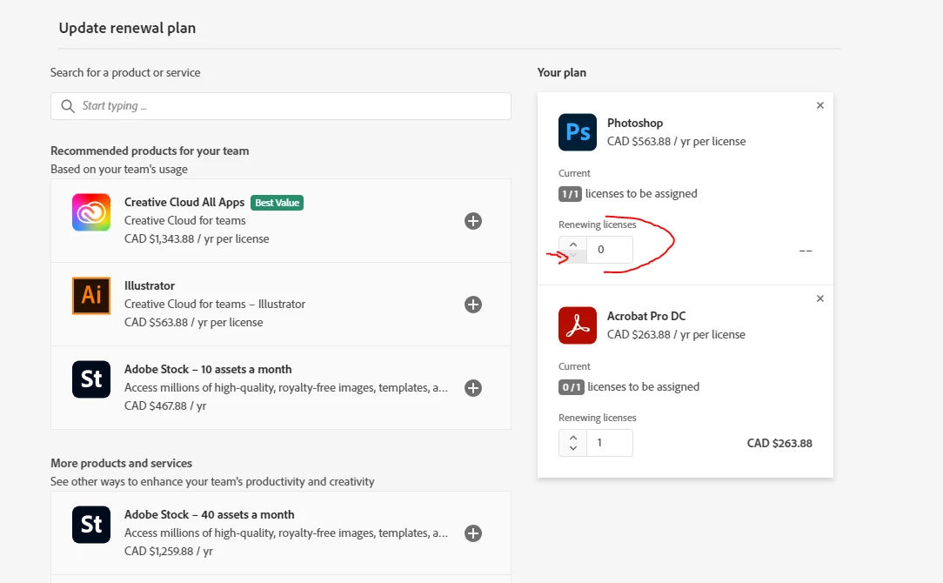Click the Acrobat Pro DC icon

(578, 325)
